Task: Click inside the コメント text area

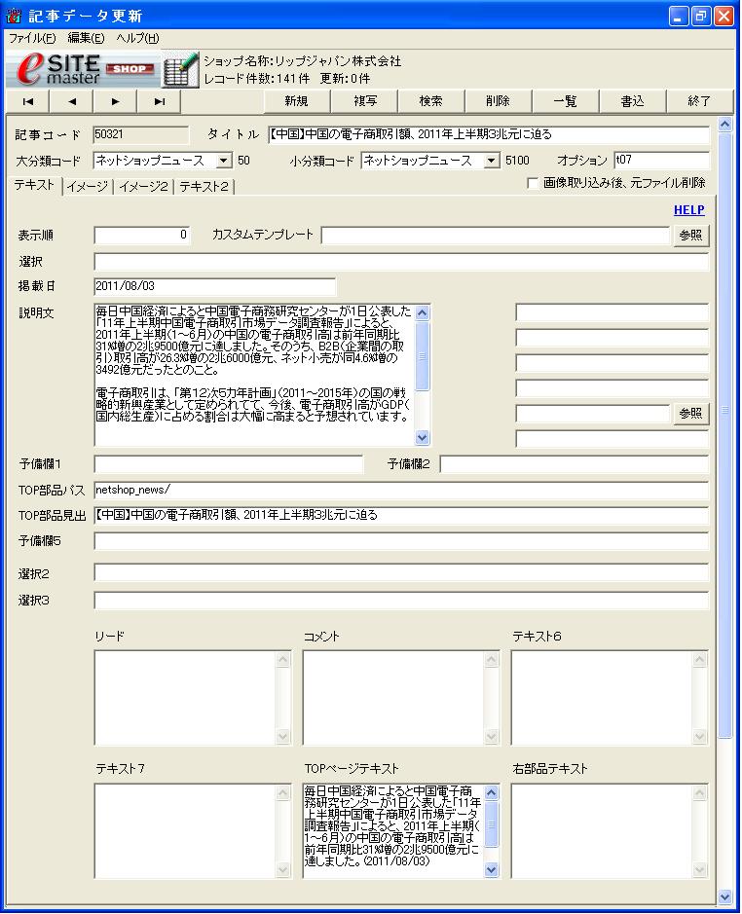Action: coord(393,698)
